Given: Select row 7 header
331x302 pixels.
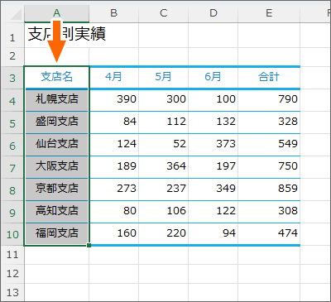Looking at the screenshot, I should pyautogui.click(x=12, y=167).
